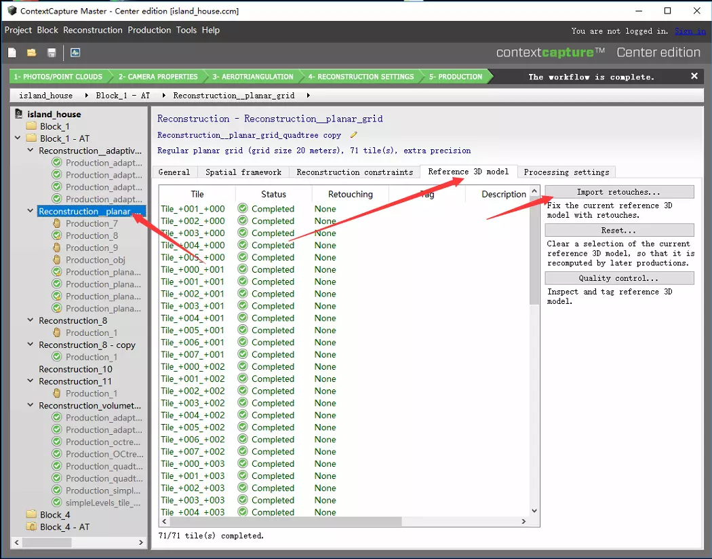Collapse the Reconstruction_volumet... node

tap(31, 404)
